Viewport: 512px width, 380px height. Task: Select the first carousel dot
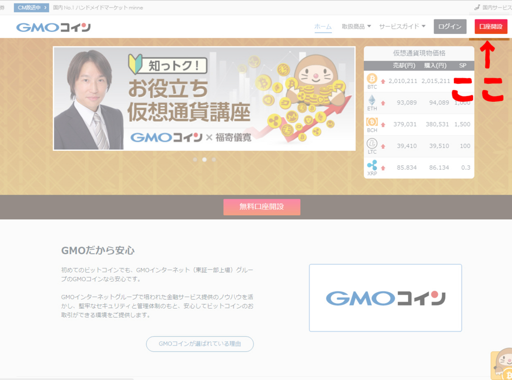(x=195, y=159)
